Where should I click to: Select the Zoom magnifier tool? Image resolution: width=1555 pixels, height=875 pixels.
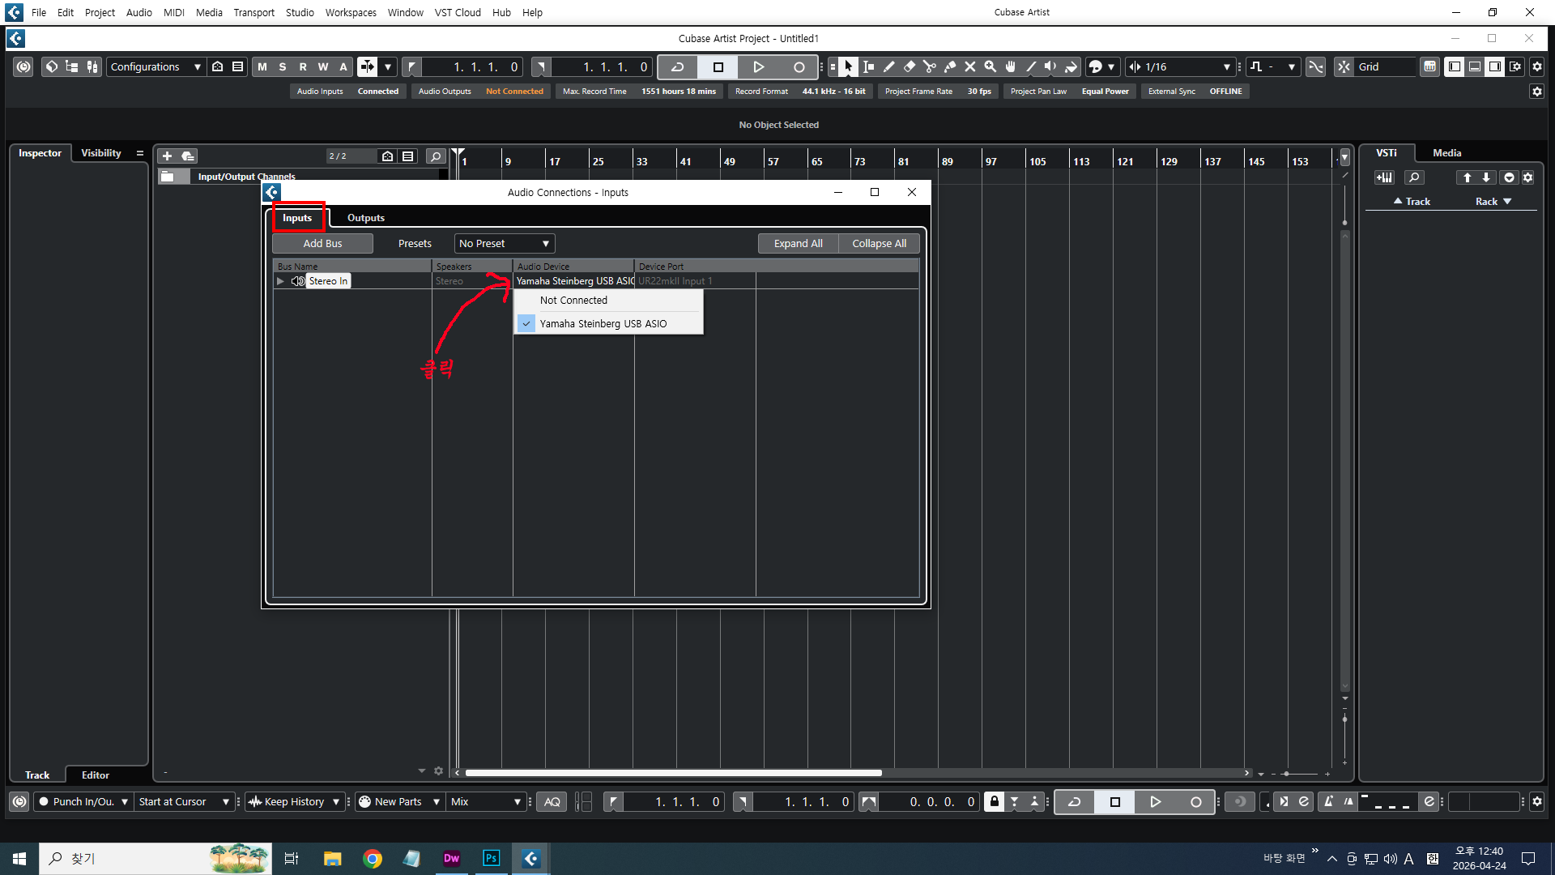pyautogui.click(x=990, y=66)
